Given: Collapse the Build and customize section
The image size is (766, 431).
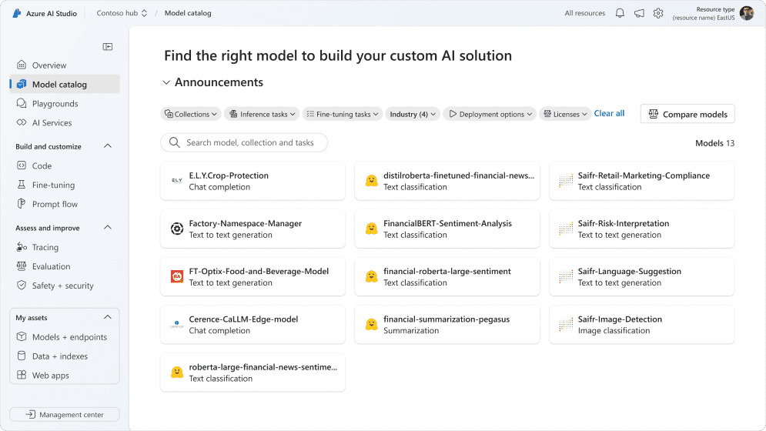Looking at the screenshot, I should pyautogui.click(x=108, y=146).
